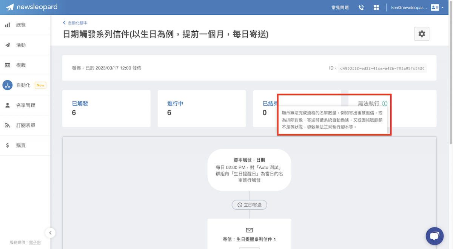The image size is (453, 249).
Task: Open the apps grid icon in header
Action: 376,7
